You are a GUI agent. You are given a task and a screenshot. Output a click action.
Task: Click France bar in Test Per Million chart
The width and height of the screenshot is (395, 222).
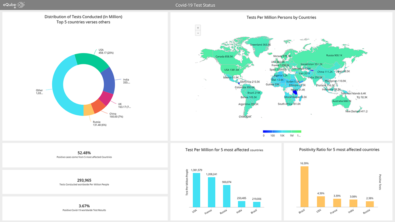pyautogui.click(x=211, y=192)
